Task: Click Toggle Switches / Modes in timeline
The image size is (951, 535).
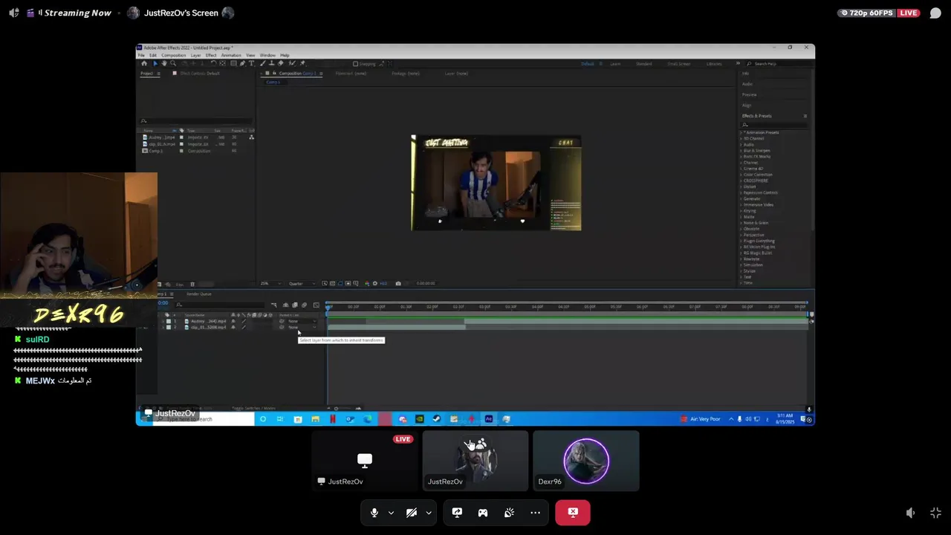Action: (254, 408)
